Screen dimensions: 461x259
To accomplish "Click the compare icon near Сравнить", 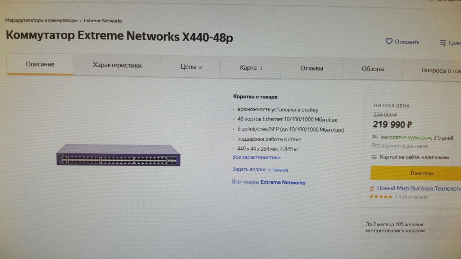I will pos(443,43).
